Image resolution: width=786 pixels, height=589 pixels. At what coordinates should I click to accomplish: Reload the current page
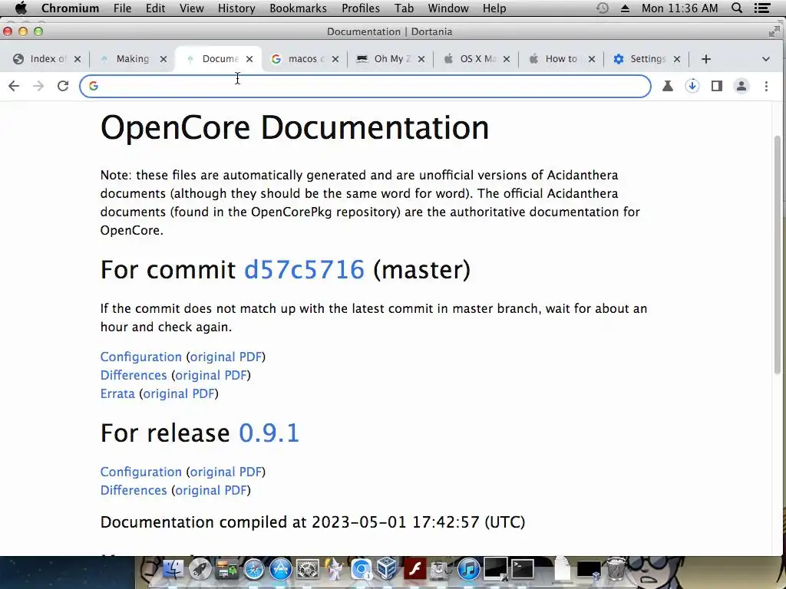pyautogui.click(x=63, y=86)
